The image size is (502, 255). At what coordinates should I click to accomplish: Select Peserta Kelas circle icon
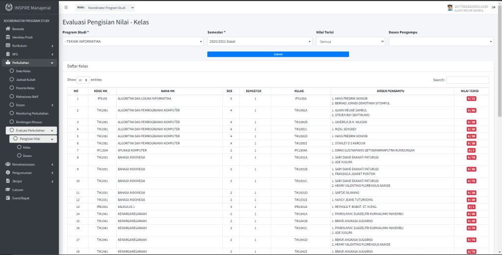tap(12, 88)
